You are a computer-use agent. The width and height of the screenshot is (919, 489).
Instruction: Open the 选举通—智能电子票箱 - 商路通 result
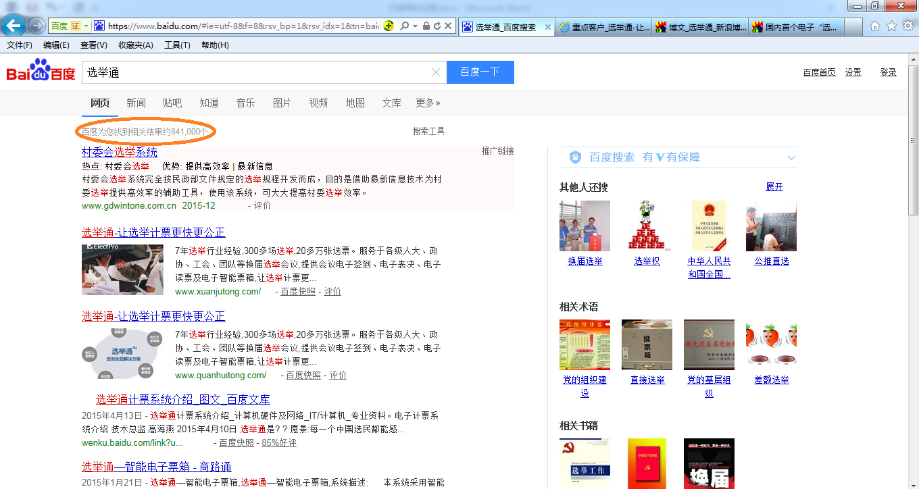point(157,467)
